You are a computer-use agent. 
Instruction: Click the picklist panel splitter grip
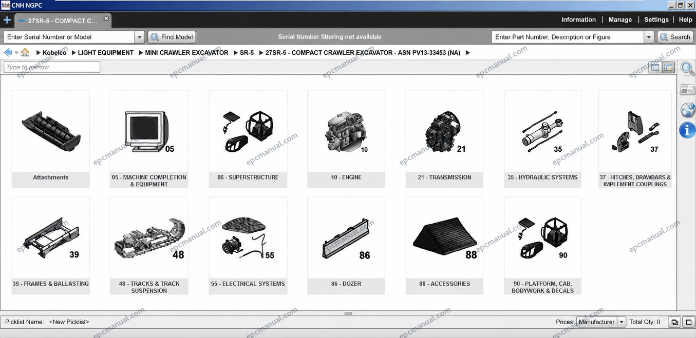[348, 313]
